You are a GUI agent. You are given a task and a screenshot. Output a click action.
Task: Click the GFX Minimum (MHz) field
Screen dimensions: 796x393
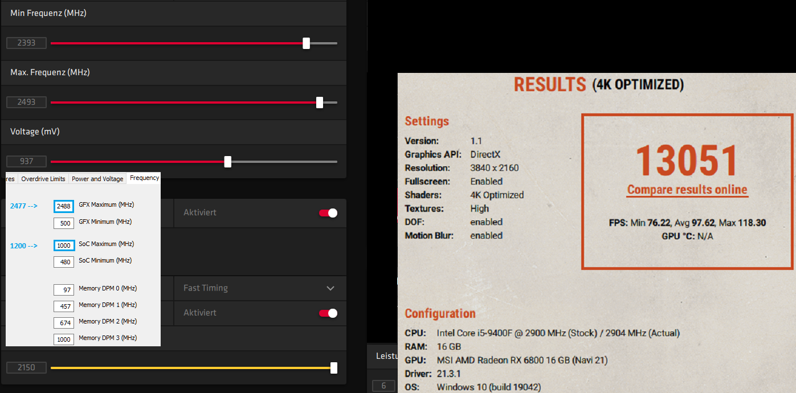(x=63, y=223)
